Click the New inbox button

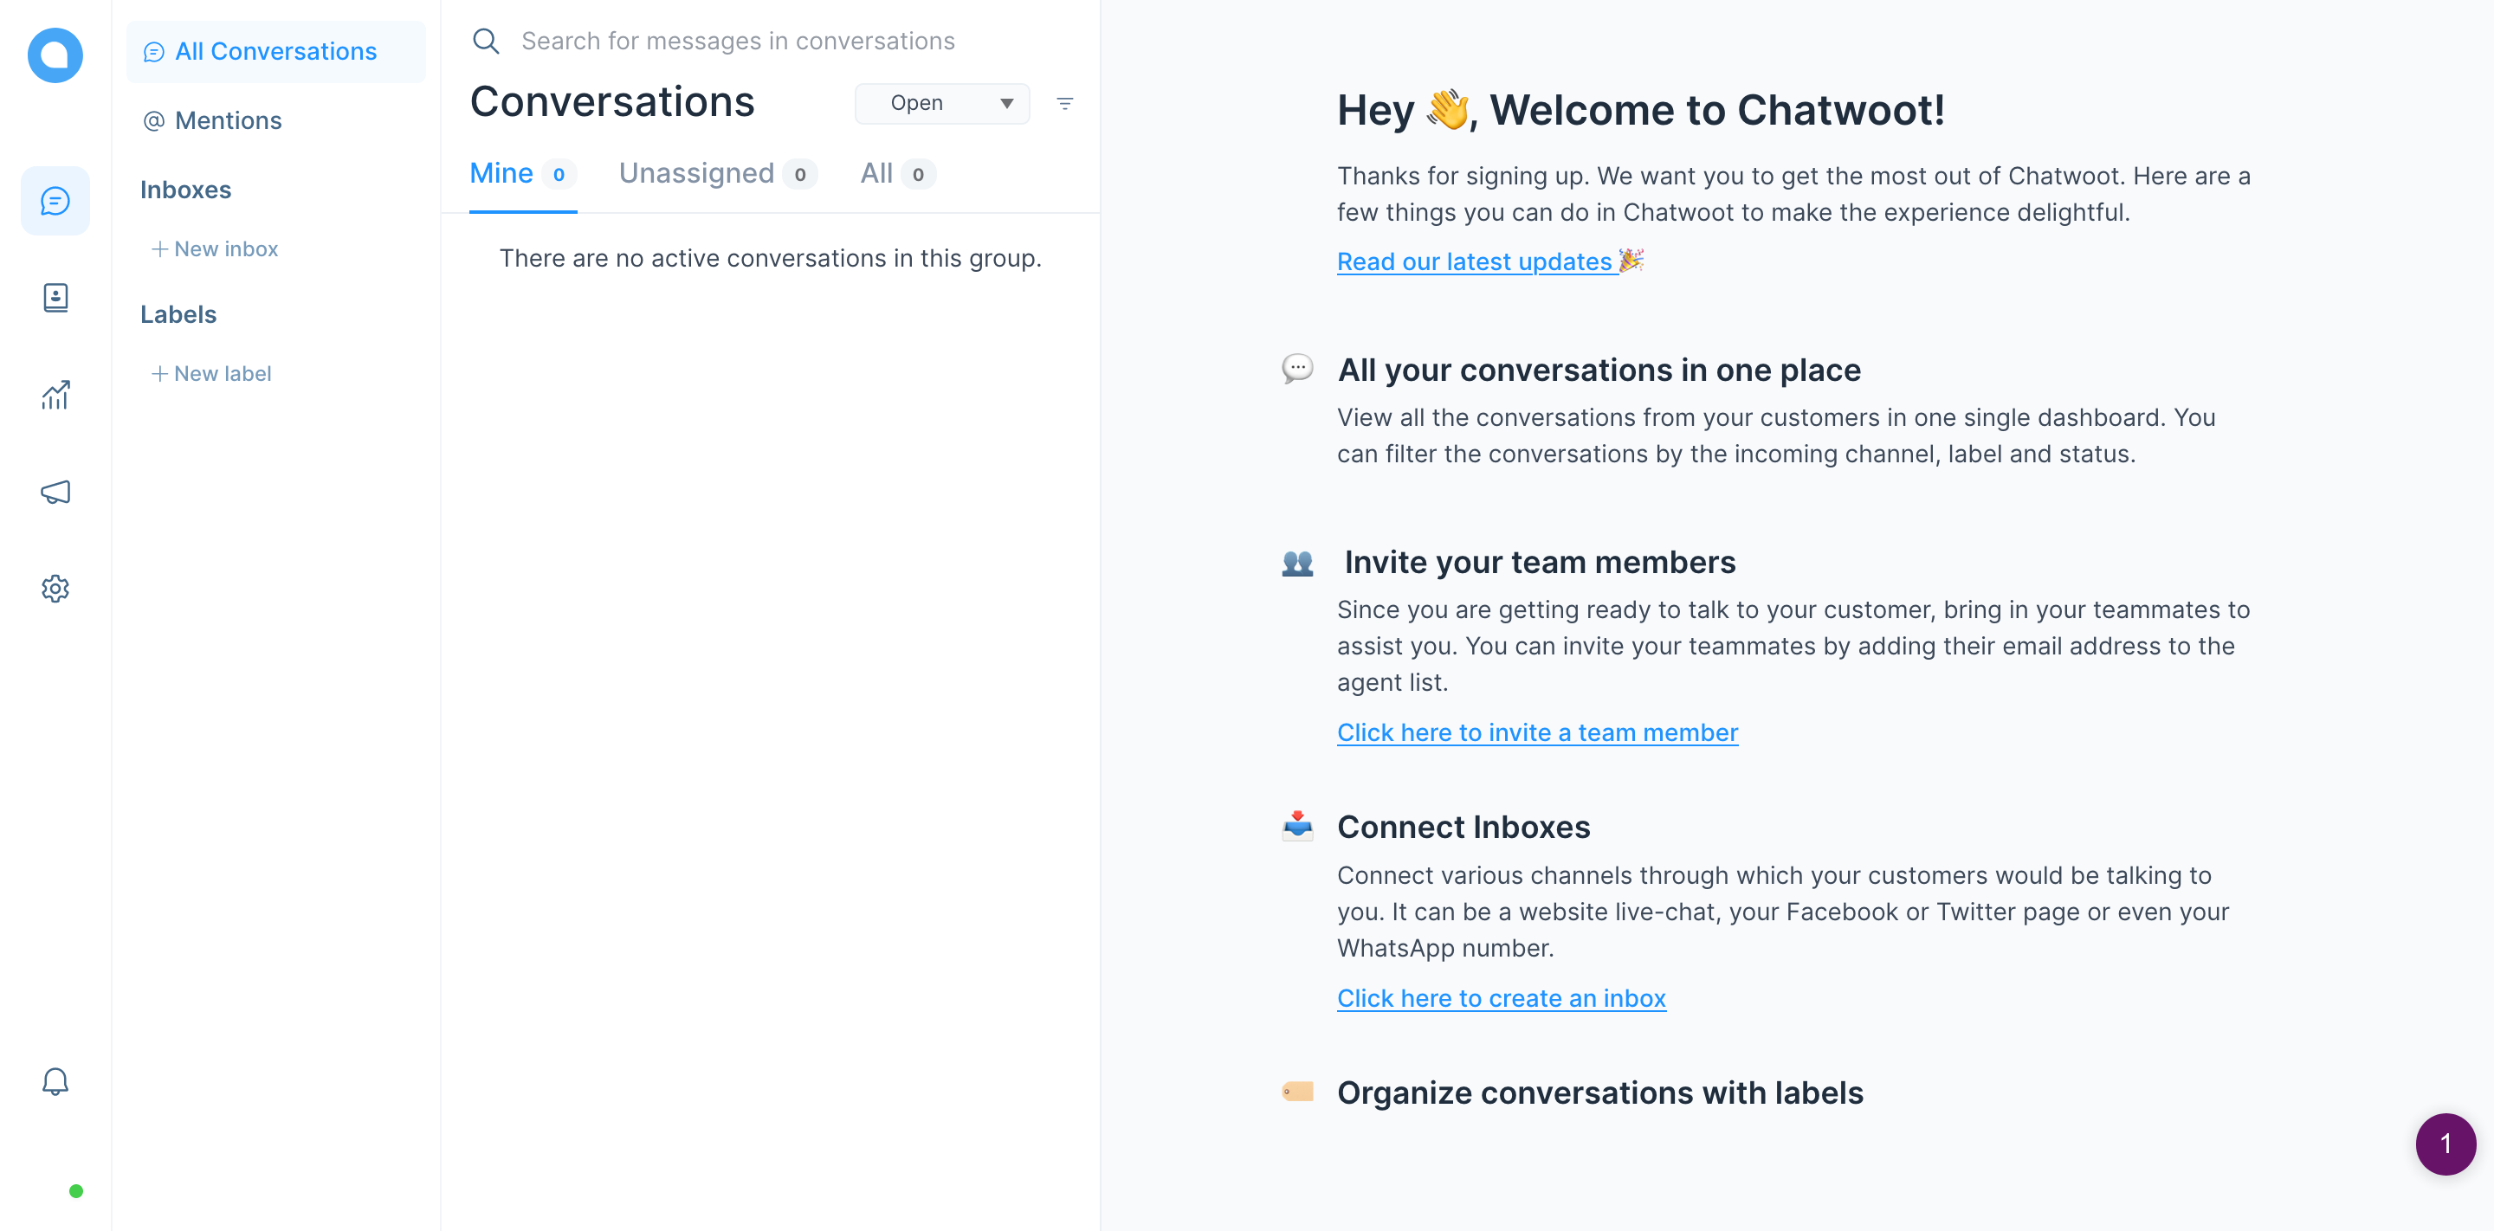[x=214, y=248]
